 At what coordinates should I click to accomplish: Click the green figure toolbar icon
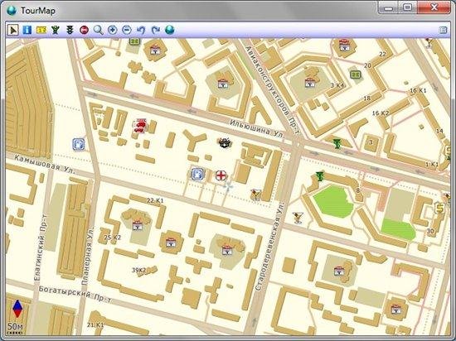[56, 30]
